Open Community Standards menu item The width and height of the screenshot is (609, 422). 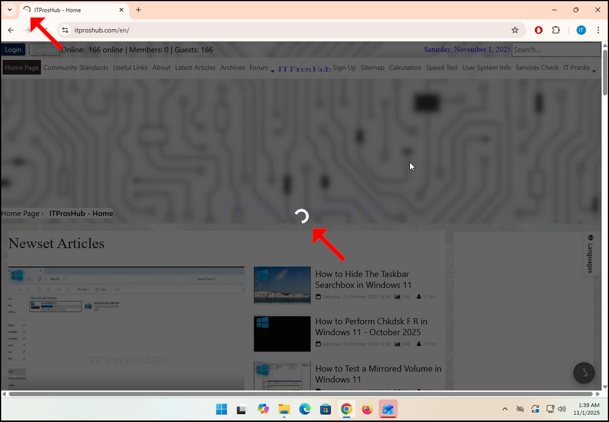76,68
